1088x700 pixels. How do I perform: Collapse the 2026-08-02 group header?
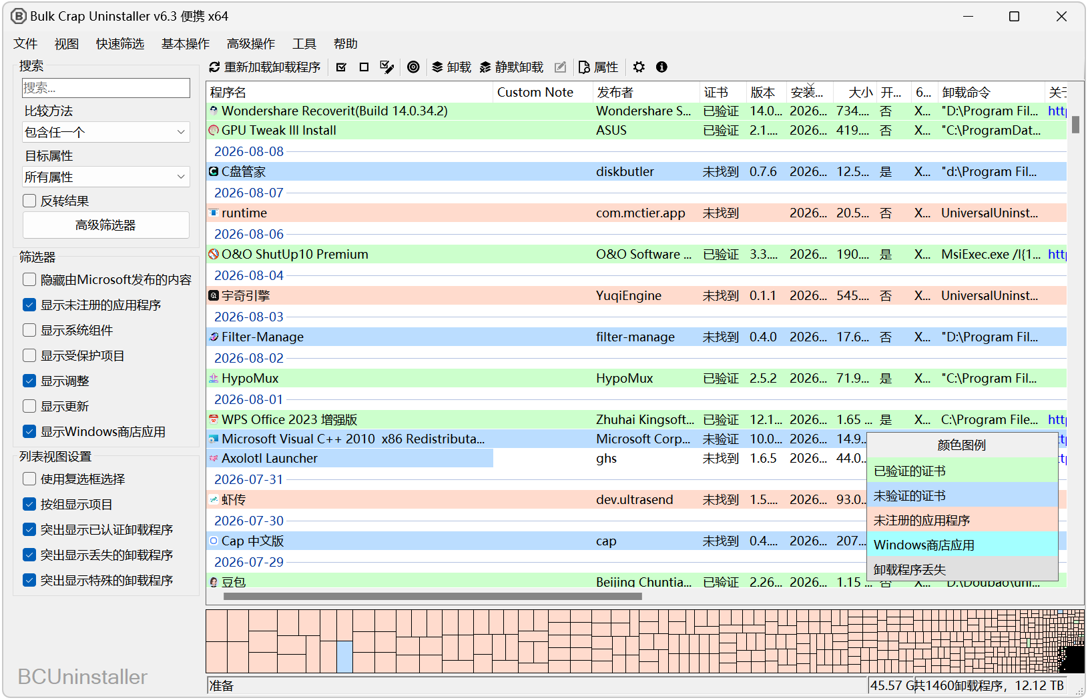point(249,358)
